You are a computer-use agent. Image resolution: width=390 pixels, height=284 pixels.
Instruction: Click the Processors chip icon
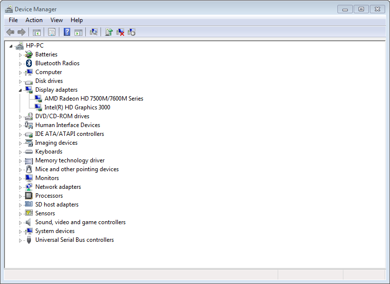click(x=29, y=196)
